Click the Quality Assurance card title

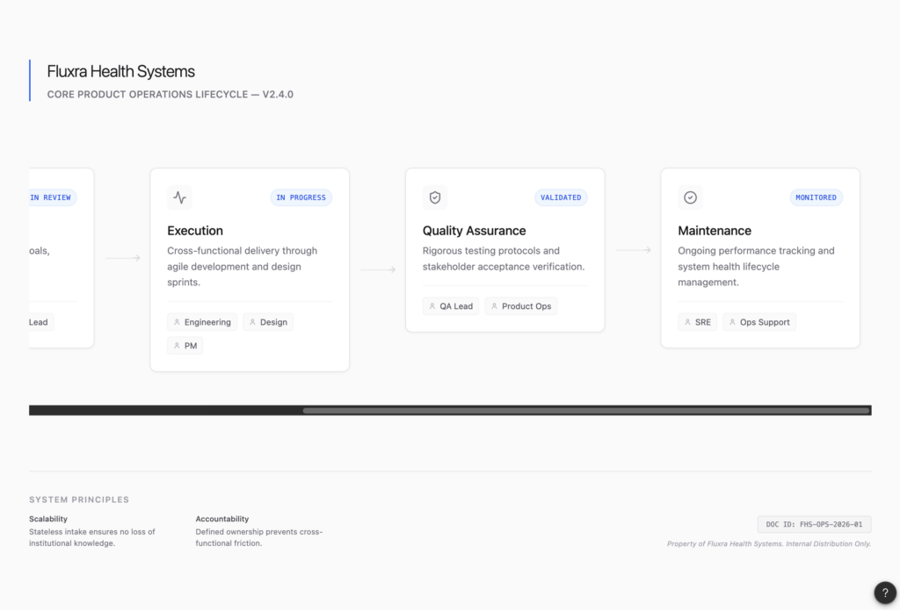pos(474,231)
